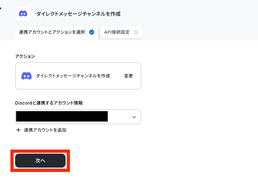The image size is (258, 182).
Task: Click the Discord logo in the page header
Action: click(23, 14)
